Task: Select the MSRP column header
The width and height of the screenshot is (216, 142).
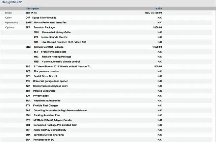Action: pos(158,8)
